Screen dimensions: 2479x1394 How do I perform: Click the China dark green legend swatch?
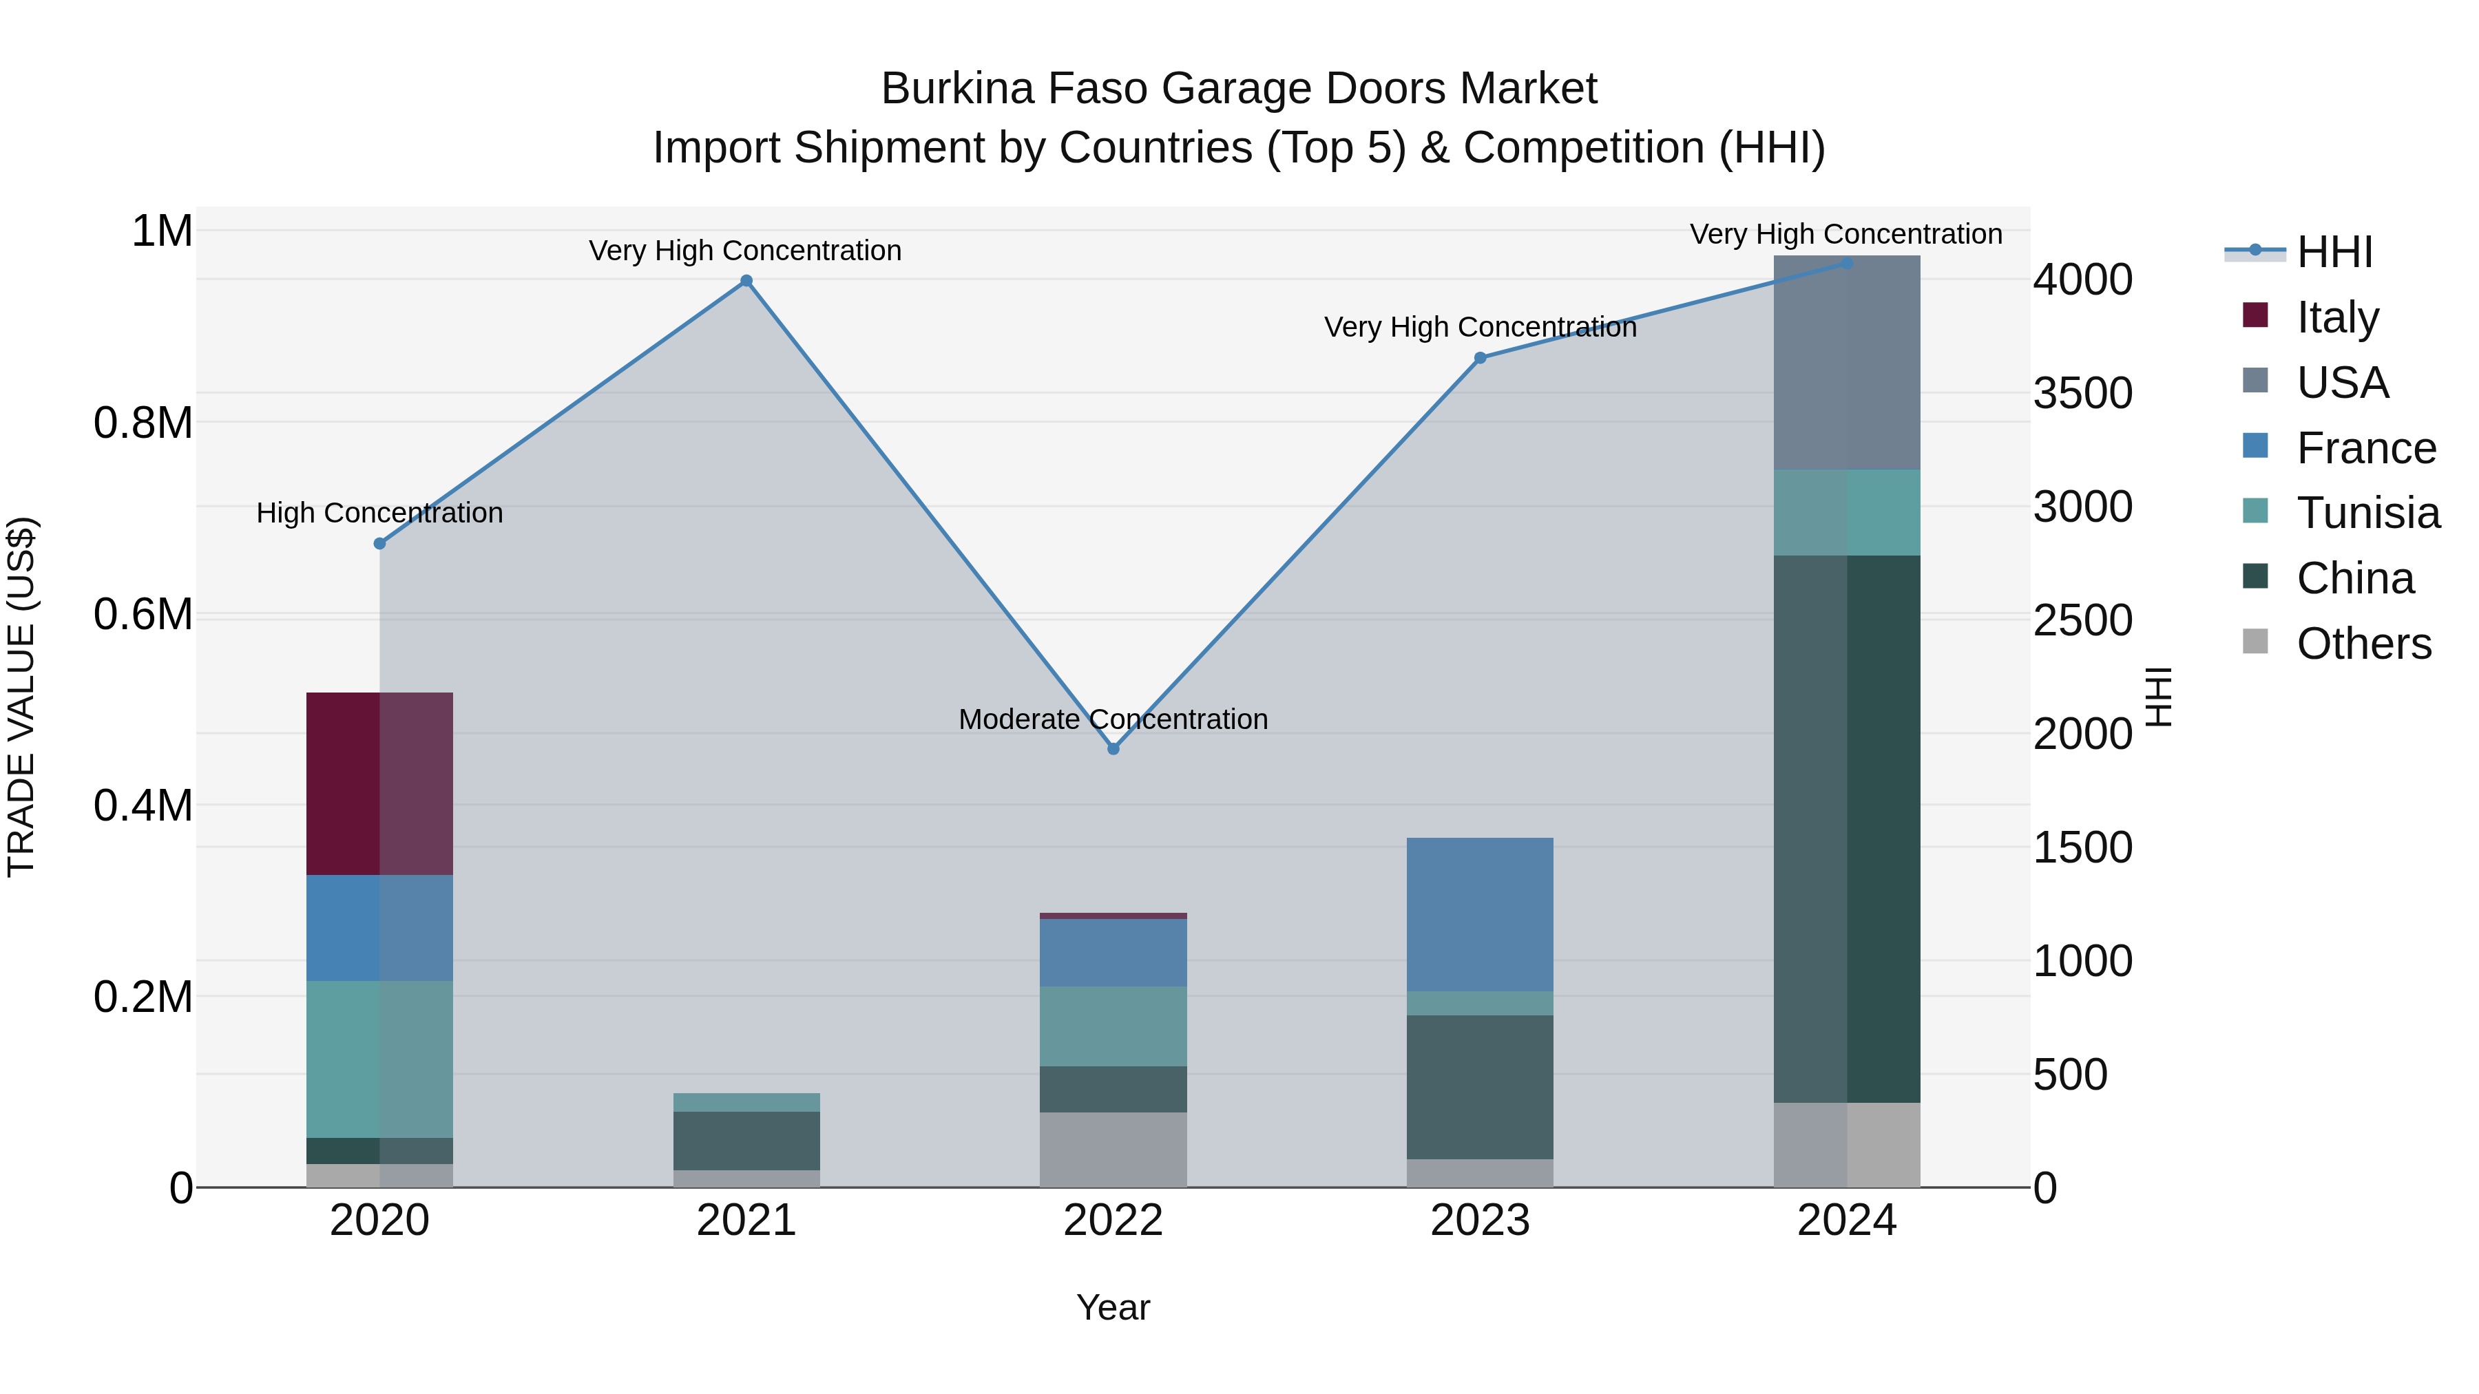tap(2255, 575)
